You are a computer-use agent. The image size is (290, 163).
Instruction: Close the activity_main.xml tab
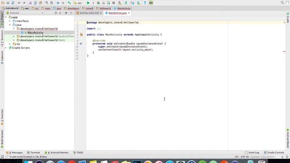101,13
